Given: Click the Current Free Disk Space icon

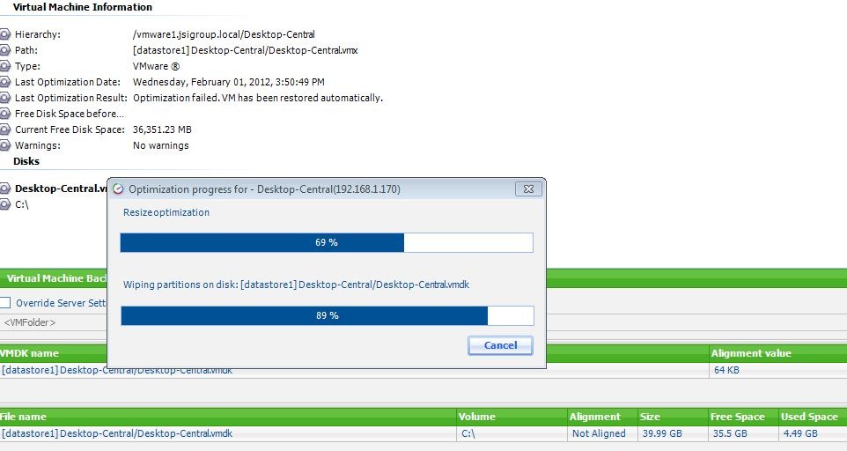Looking at the screenshot, I should pos(5,129).
